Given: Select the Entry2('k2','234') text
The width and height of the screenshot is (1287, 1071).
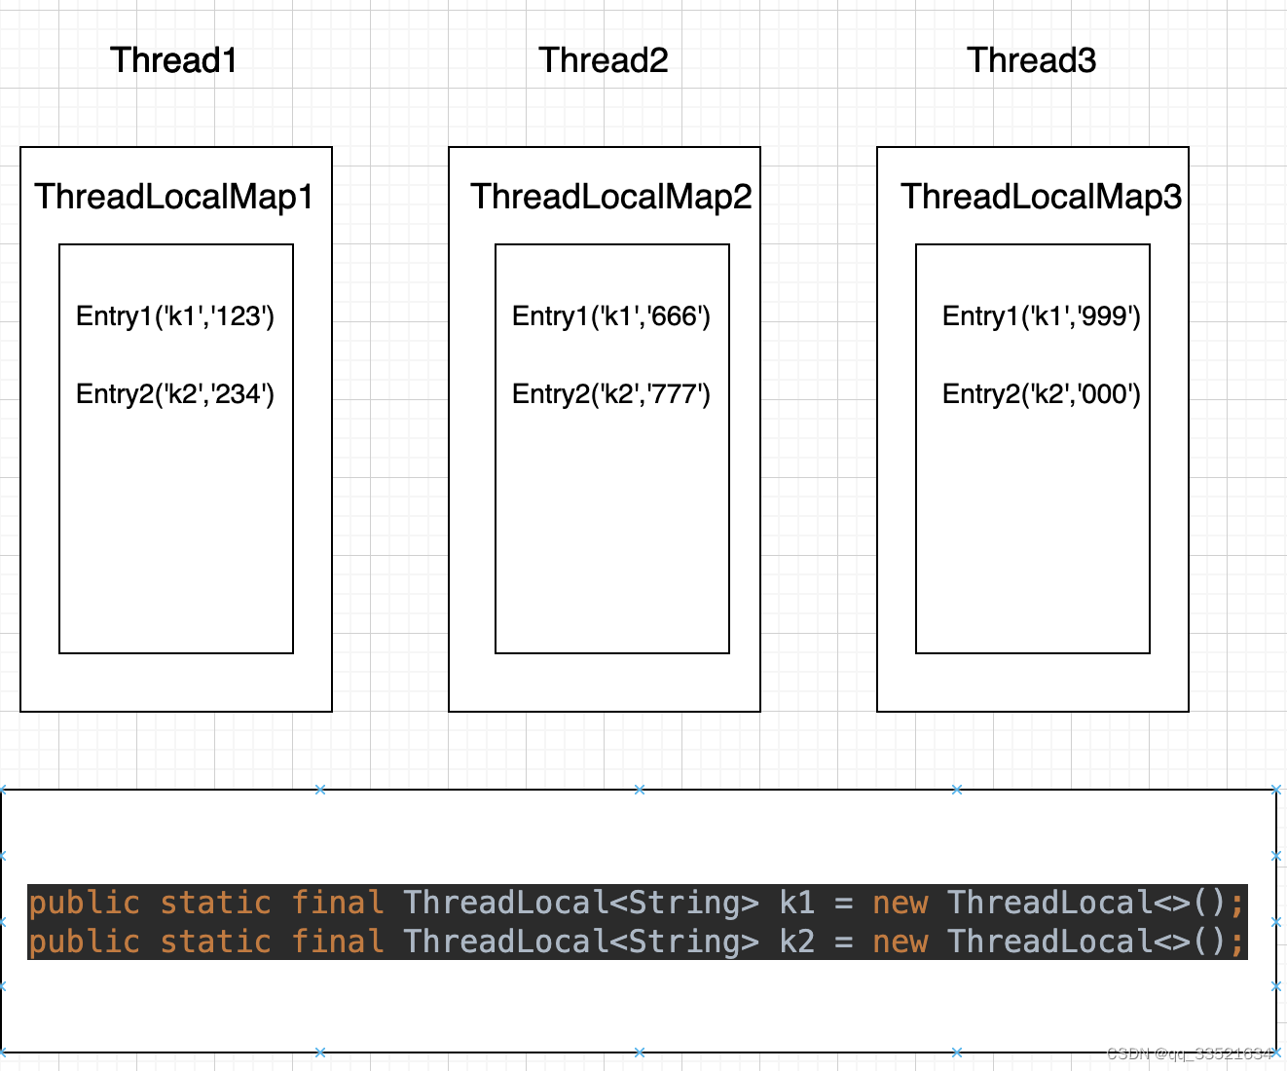Looking at the screenshot, I should (x=176, y=393).
